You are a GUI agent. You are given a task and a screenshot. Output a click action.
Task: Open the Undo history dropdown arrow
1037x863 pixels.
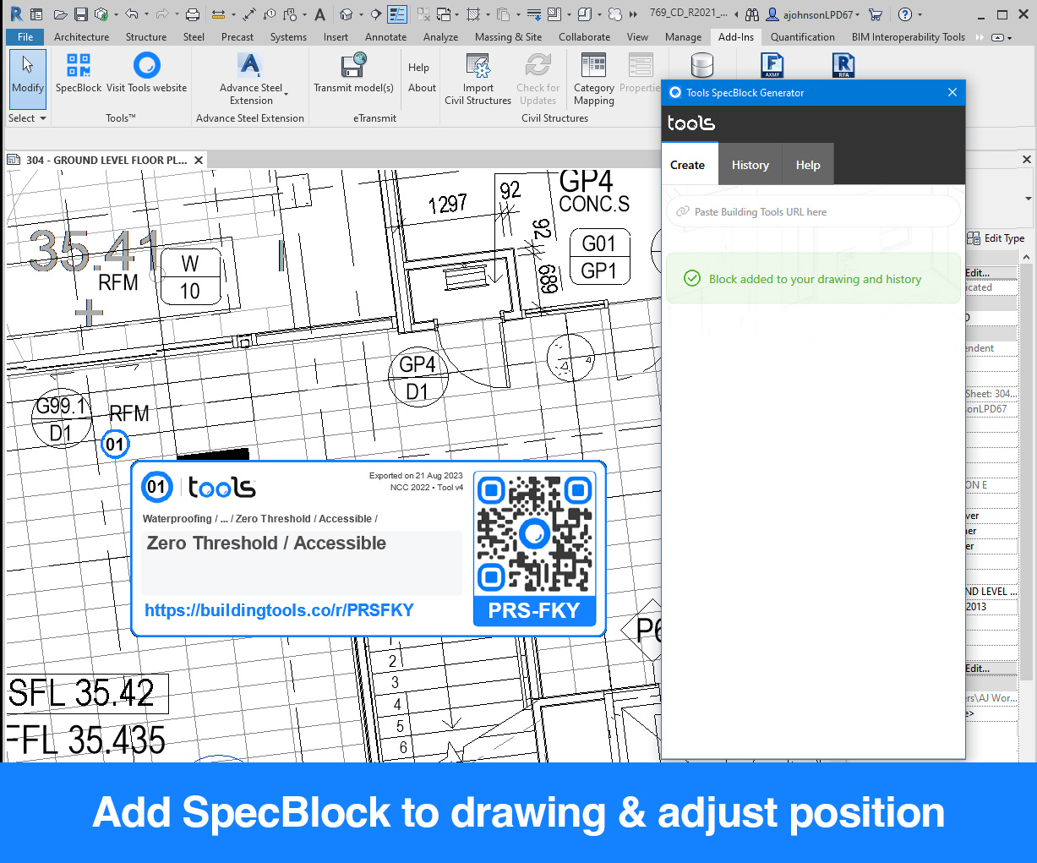tap(145, 14)
